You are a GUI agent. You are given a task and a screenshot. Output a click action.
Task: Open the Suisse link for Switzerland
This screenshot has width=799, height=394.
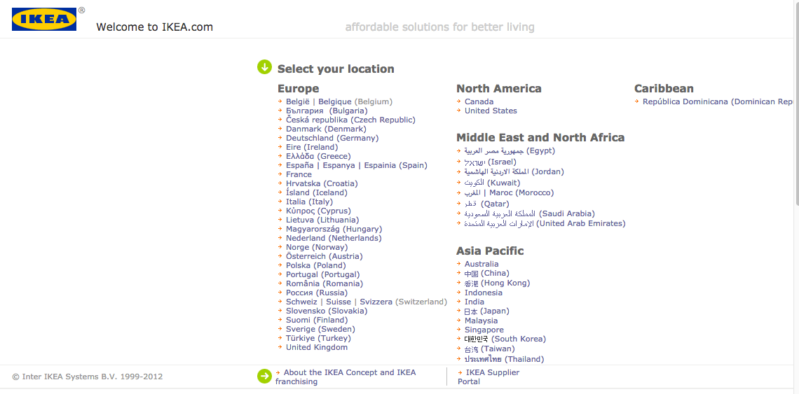339,302
